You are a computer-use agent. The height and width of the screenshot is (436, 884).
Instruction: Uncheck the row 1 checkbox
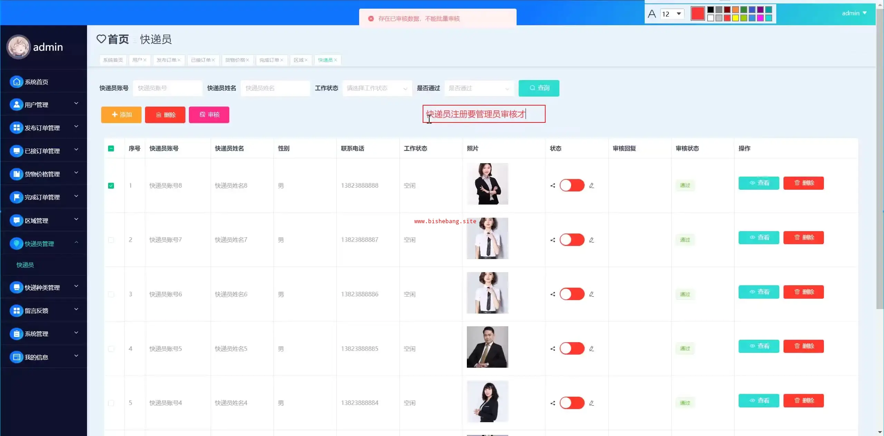pos(111,186)
